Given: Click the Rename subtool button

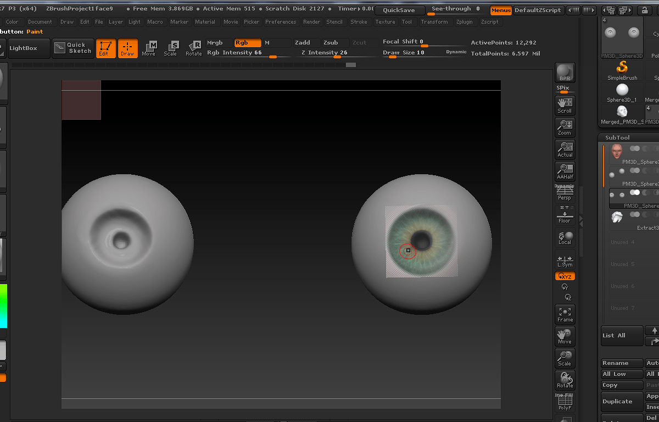Looking at the screenshot, I should click(x=622, y=363).
